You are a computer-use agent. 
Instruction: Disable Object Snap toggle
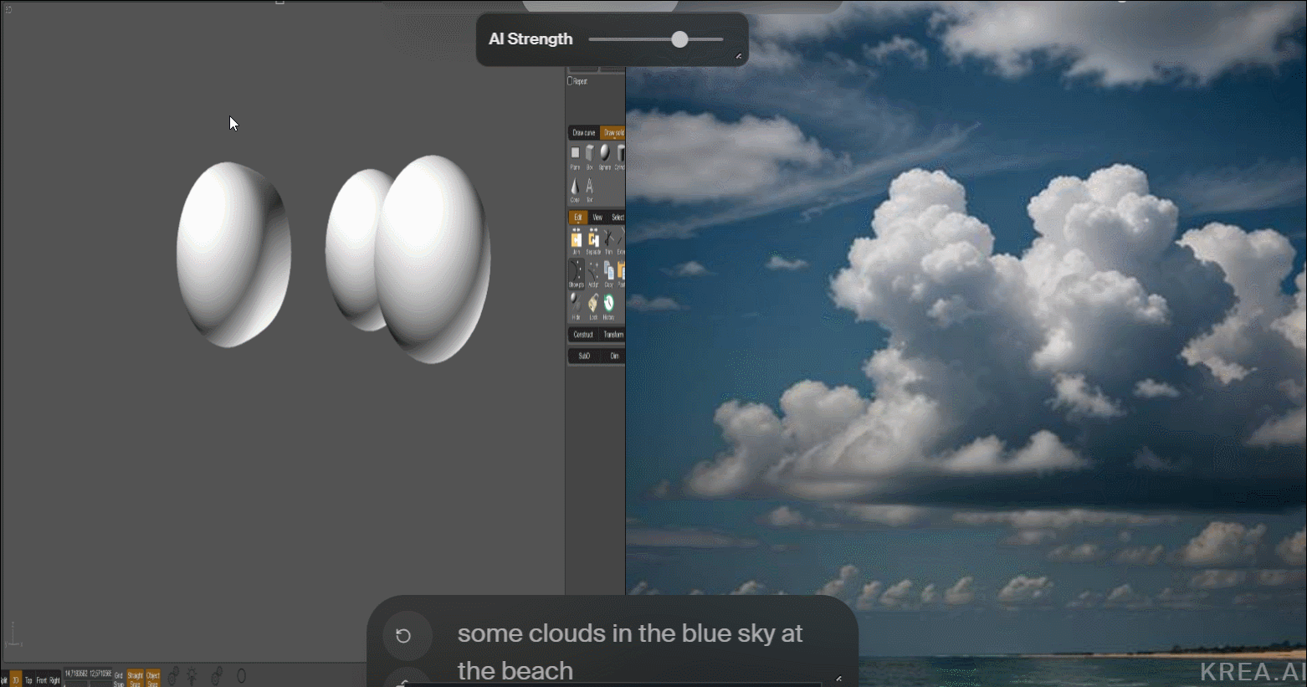tap(153, 679)
